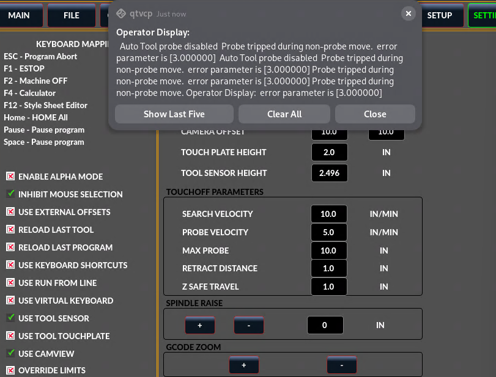
Task: Zoom in GCode with plus button
Action: point(243,365)
